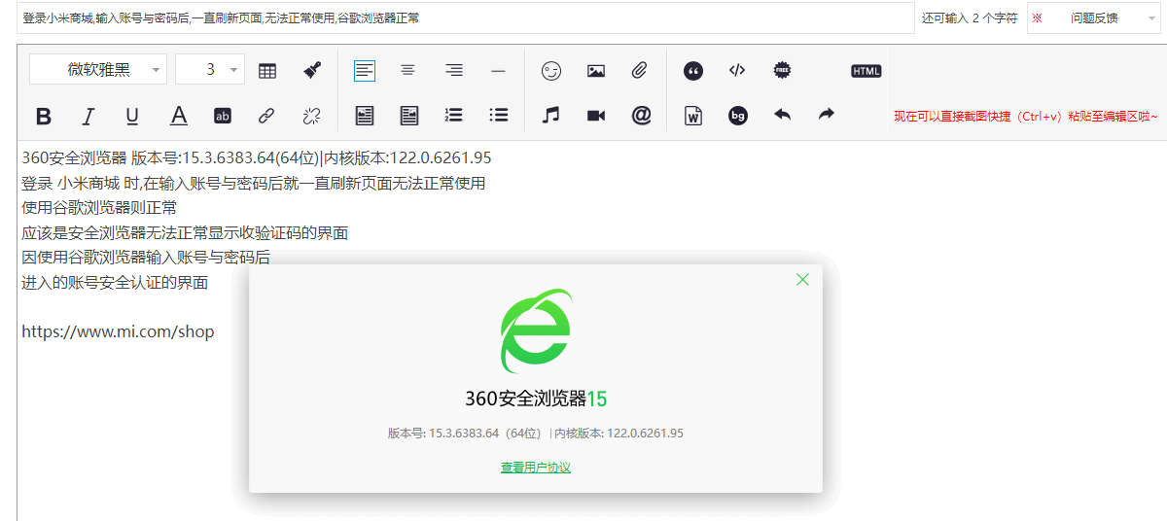Insert an image into the post
Screen dimensions: 1167x521
click(x=596, y=70)
